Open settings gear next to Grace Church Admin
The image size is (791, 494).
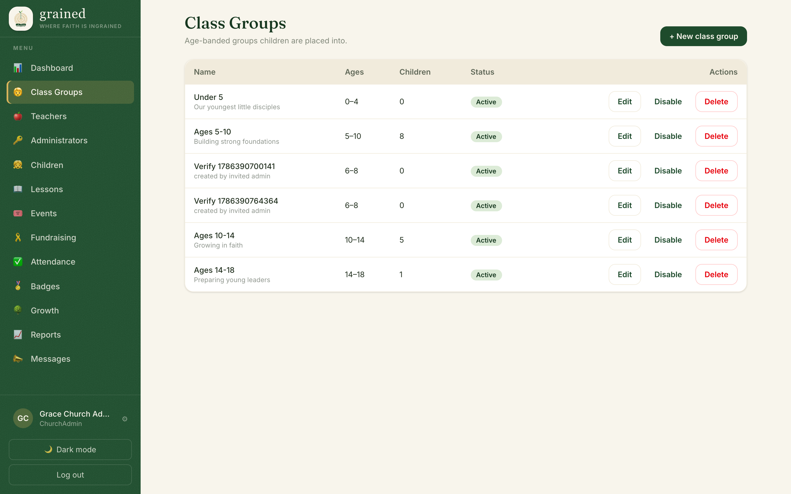point(125,419)
